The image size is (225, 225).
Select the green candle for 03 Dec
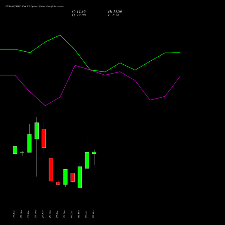[87, 160]
